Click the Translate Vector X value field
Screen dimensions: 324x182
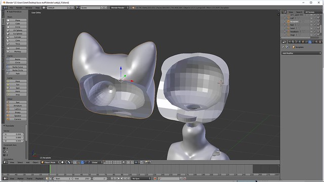tap(13, 134)
